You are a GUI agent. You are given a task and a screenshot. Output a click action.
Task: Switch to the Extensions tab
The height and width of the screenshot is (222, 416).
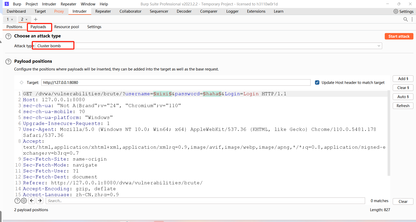coord(256,11)
